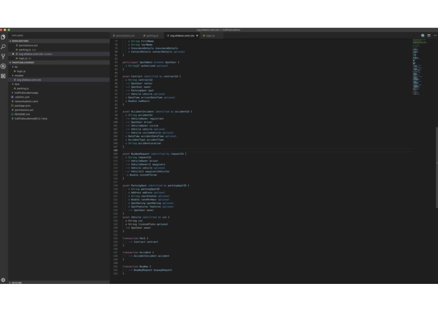Click the 'String accidentLocation' line
Viewport: 438px width, 311px height.
(x=143, y=143)
